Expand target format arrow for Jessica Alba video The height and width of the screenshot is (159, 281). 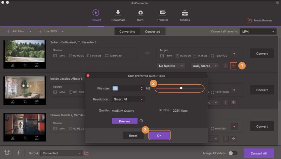tap(234, 90)
